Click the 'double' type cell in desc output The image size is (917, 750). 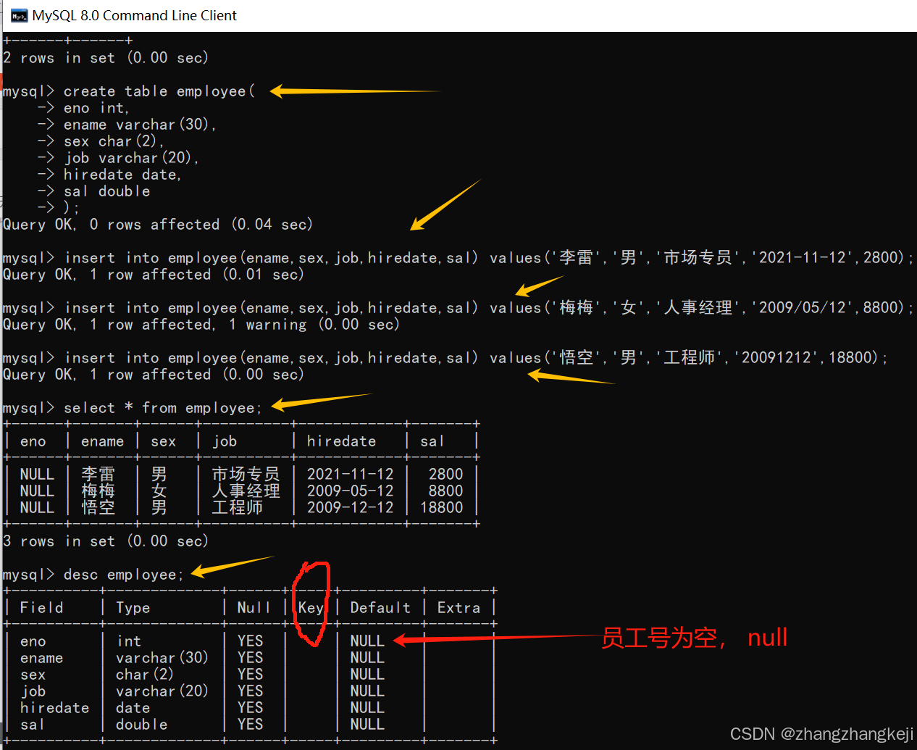pyautogui.click(x=141, y=725)
